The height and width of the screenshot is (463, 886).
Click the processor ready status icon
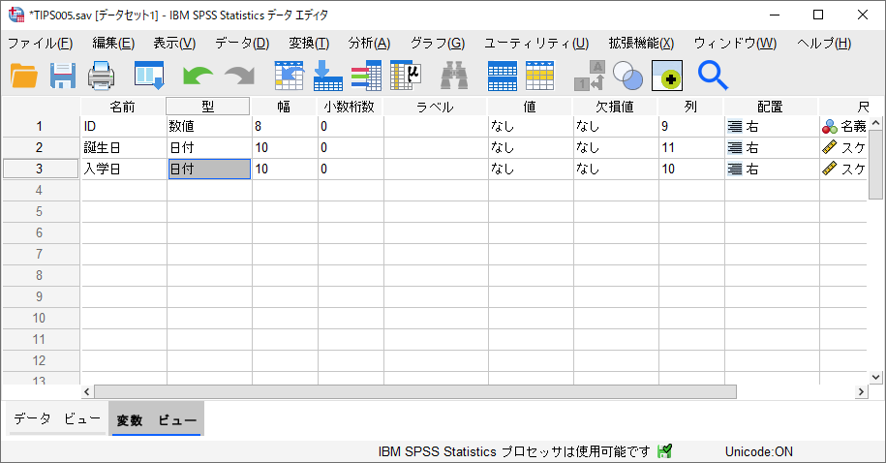click(x=665, y=451)
